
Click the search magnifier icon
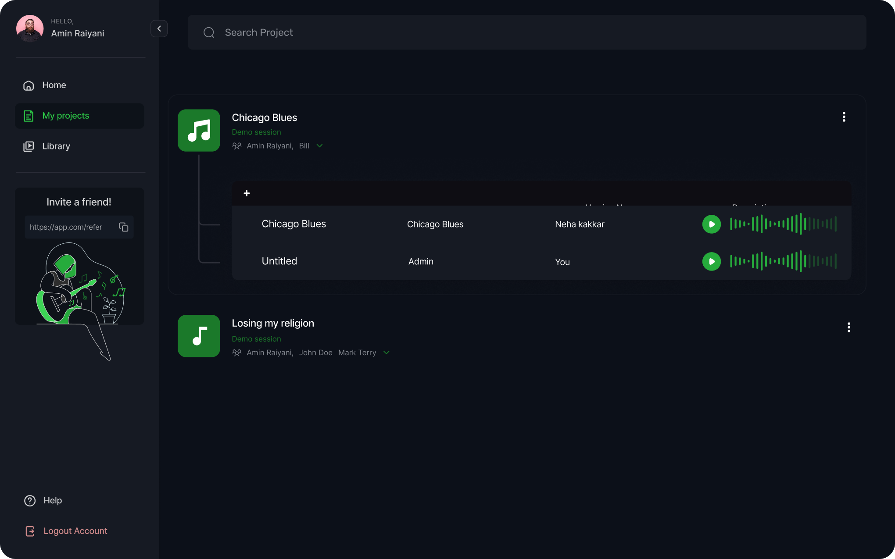coord(209,32)
